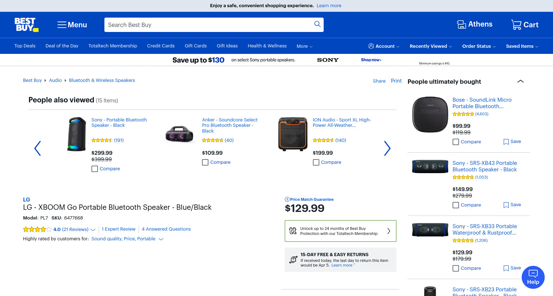Collapse People ultimately bought panel

pyautogui.click(x=520, y=81)
